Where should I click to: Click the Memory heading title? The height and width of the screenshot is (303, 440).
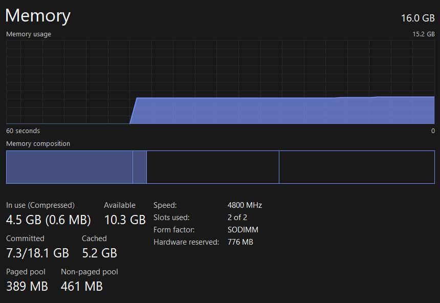click(x=38, y=15)
